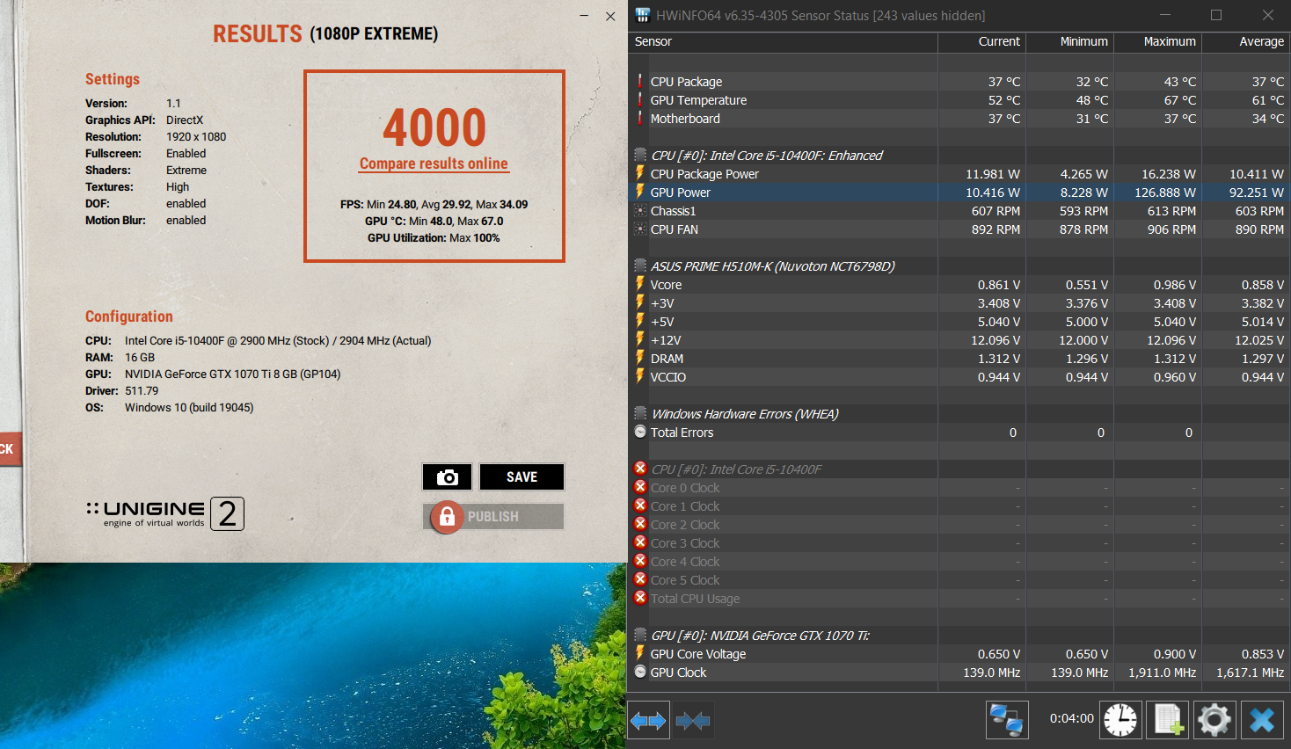Click the SAVE button in the results window
Screen dimensions: 1291x749
point(522,476)
